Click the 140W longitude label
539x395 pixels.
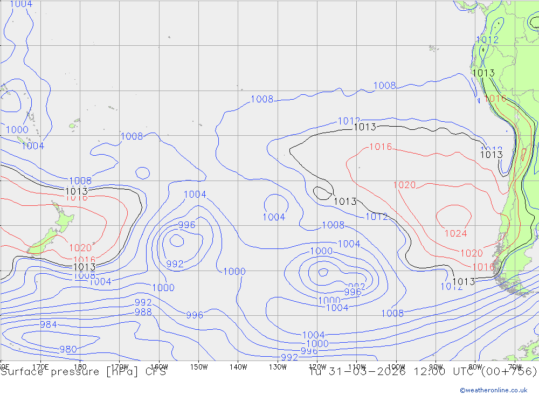[238, 367]
